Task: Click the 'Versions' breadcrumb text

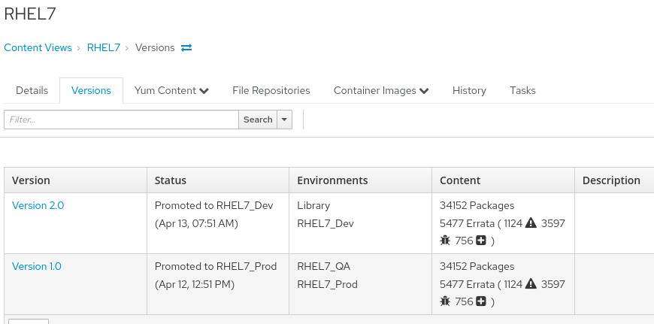Action: 155,47
